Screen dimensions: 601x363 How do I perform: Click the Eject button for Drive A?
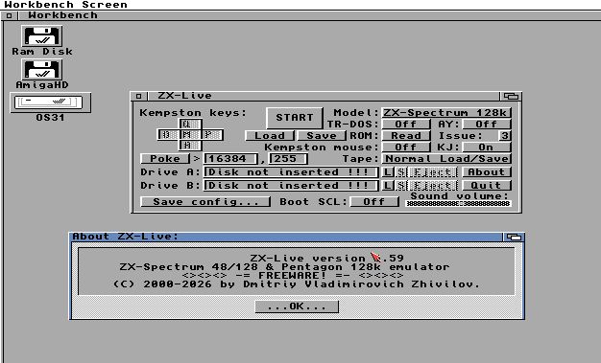(433, 172)
